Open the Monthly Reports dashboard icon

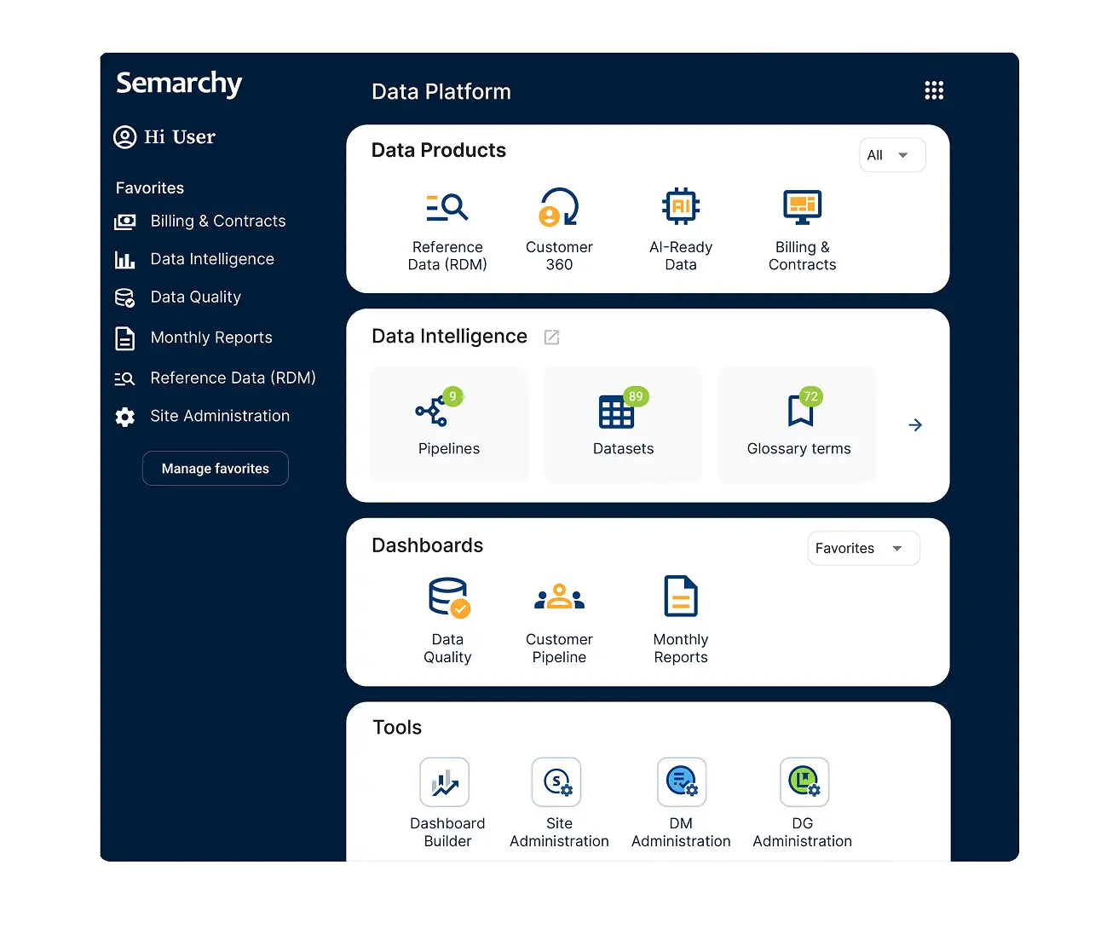(x=681, y=596)
